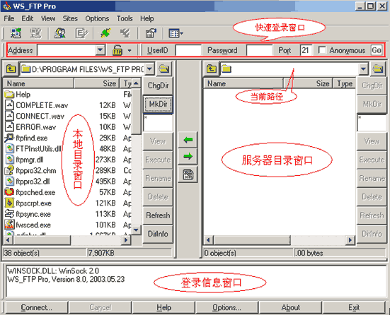The width and height of the screenshot is (390, 315).
Task: Click the greyed edit script toolbar icon
Action: click(81, 33)
